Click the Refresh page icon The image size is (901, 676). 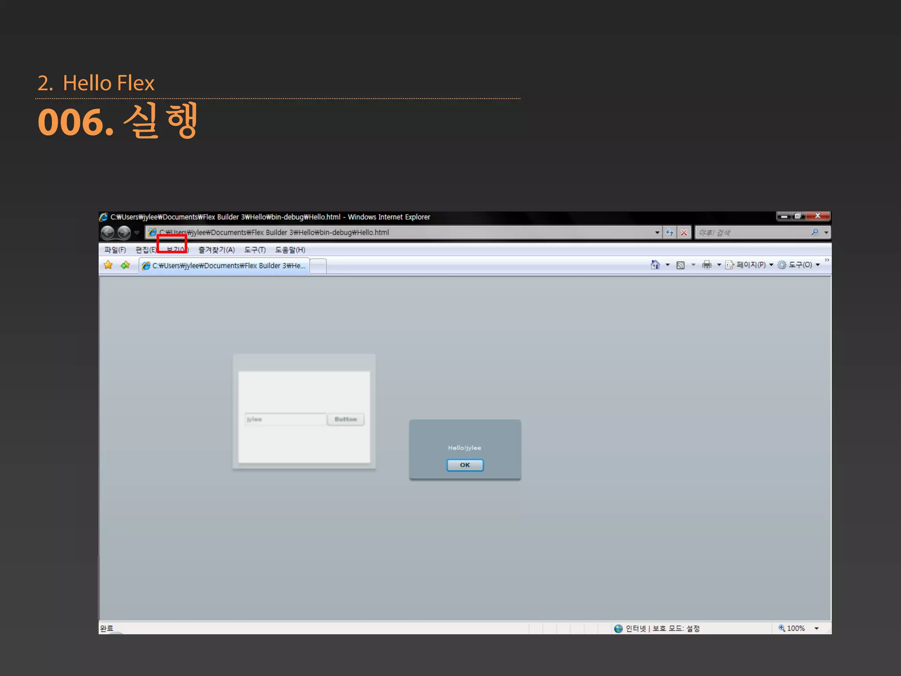coord(669,232)
